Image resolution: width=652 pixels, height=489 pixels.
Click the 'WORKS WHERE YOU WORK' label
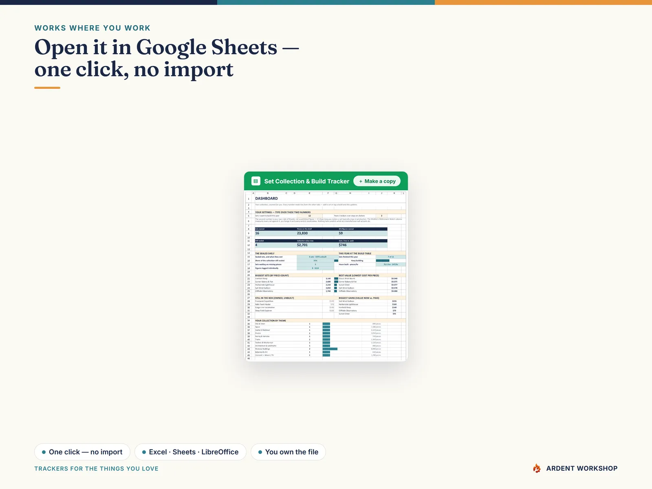tap(92, 28)
